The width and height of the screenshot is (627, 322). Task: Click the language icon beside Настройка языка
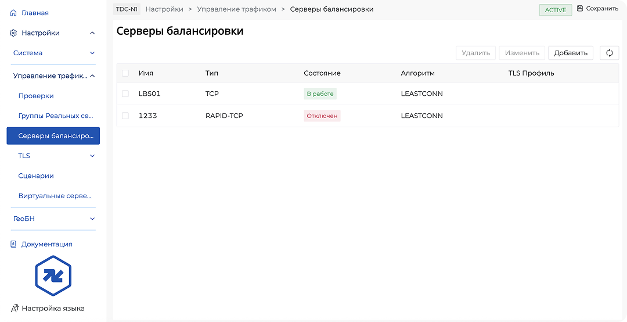[15, 308]
